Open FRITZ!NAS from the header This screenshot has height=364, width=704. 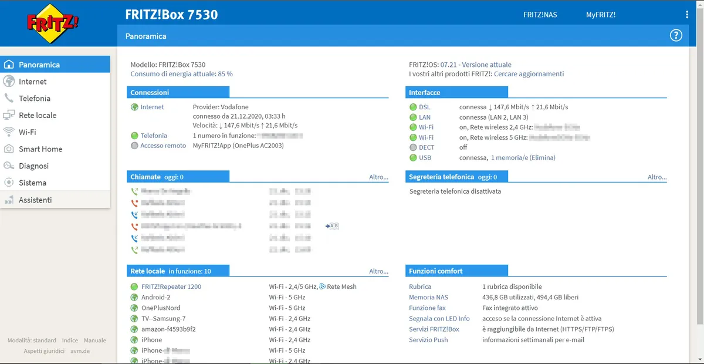(x=540, y=15)
